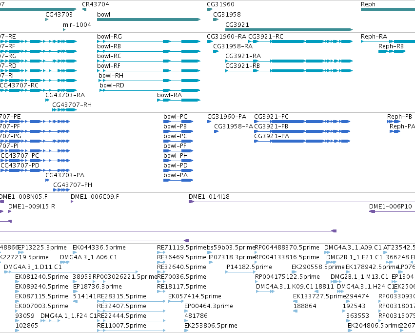The width and height of the screenshot is (415, 333).
Task: Click the EK044336.5prime EST label
Action: 99,248
